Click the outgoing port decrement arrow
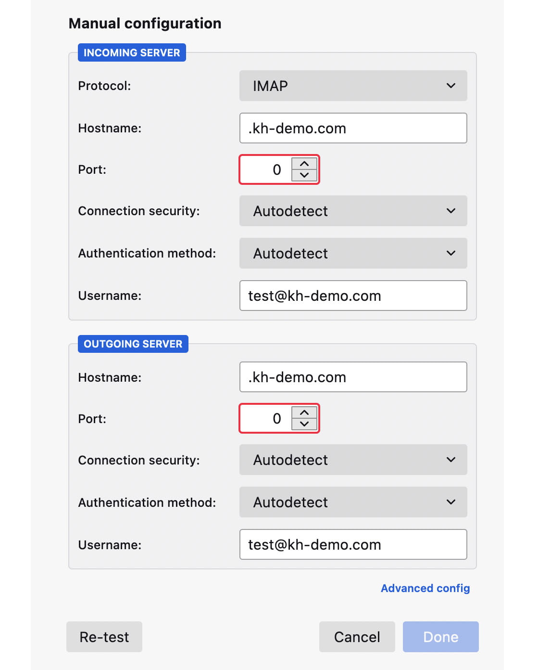Image resolution: width=538 pixels, height=670 pixels. click(x=303, y=424)
